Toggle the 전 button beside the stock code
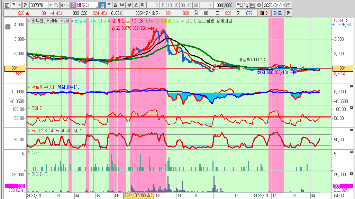 (x=25, y=5)
